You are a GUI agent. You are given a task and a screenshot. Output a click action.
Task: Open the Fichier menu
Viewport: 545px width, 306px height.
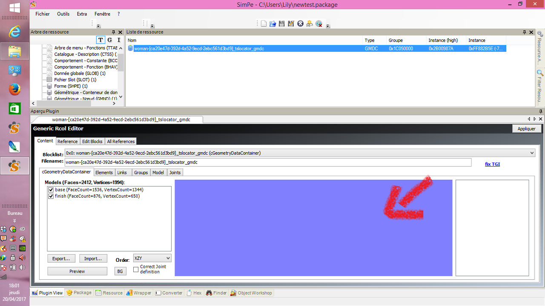43,14
